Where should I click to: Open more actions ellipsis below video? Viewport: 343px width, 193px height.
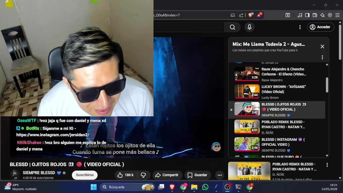click(x=219, y=175)
